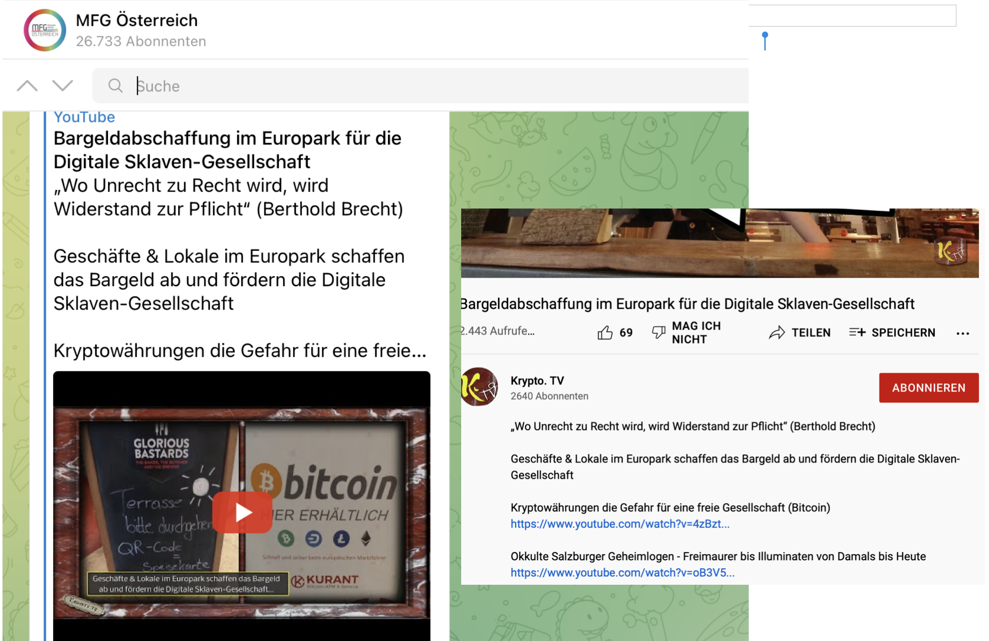
Task: Jump to next search result arrow
Action: pyautogui.click(x=63, y=86)
